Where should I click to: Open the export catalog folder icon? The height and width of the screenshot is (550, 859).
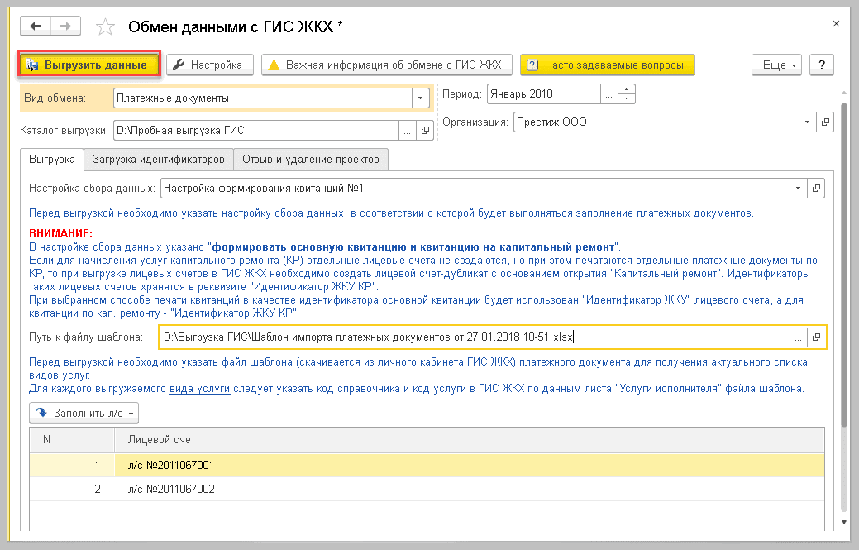[426, 130]
